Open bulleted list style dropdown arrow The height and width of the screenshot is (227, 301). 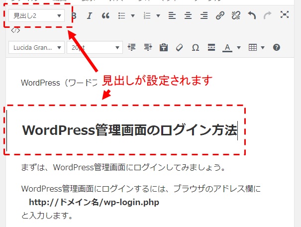click(x=133, y=15)
